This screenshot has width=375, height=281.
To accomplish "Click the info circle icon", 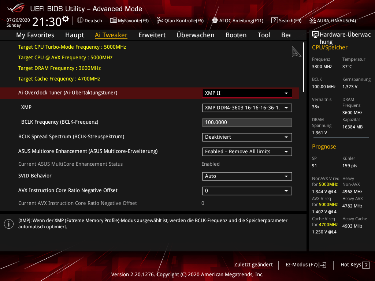I will (9, 224).
